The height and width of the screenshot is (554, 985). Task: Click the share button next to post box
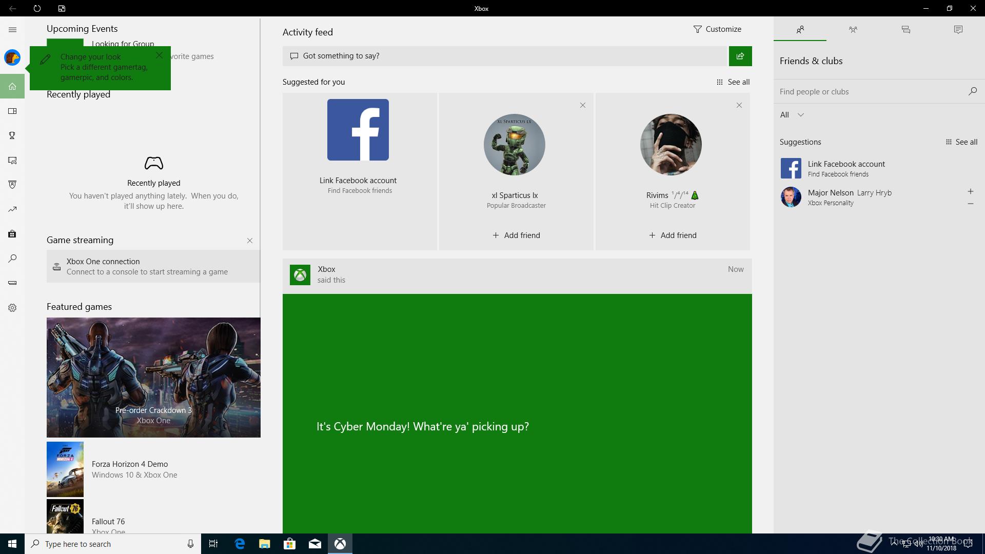740,56
